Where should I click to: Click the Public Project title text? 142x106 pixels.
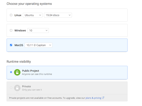pos(31,71)
